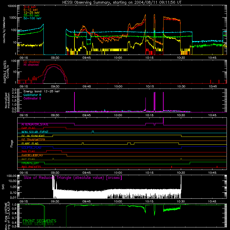The height and width of the screenshot is (230, 230).
Task: Click the "SAS" axis title
Action: click(3, 187)
